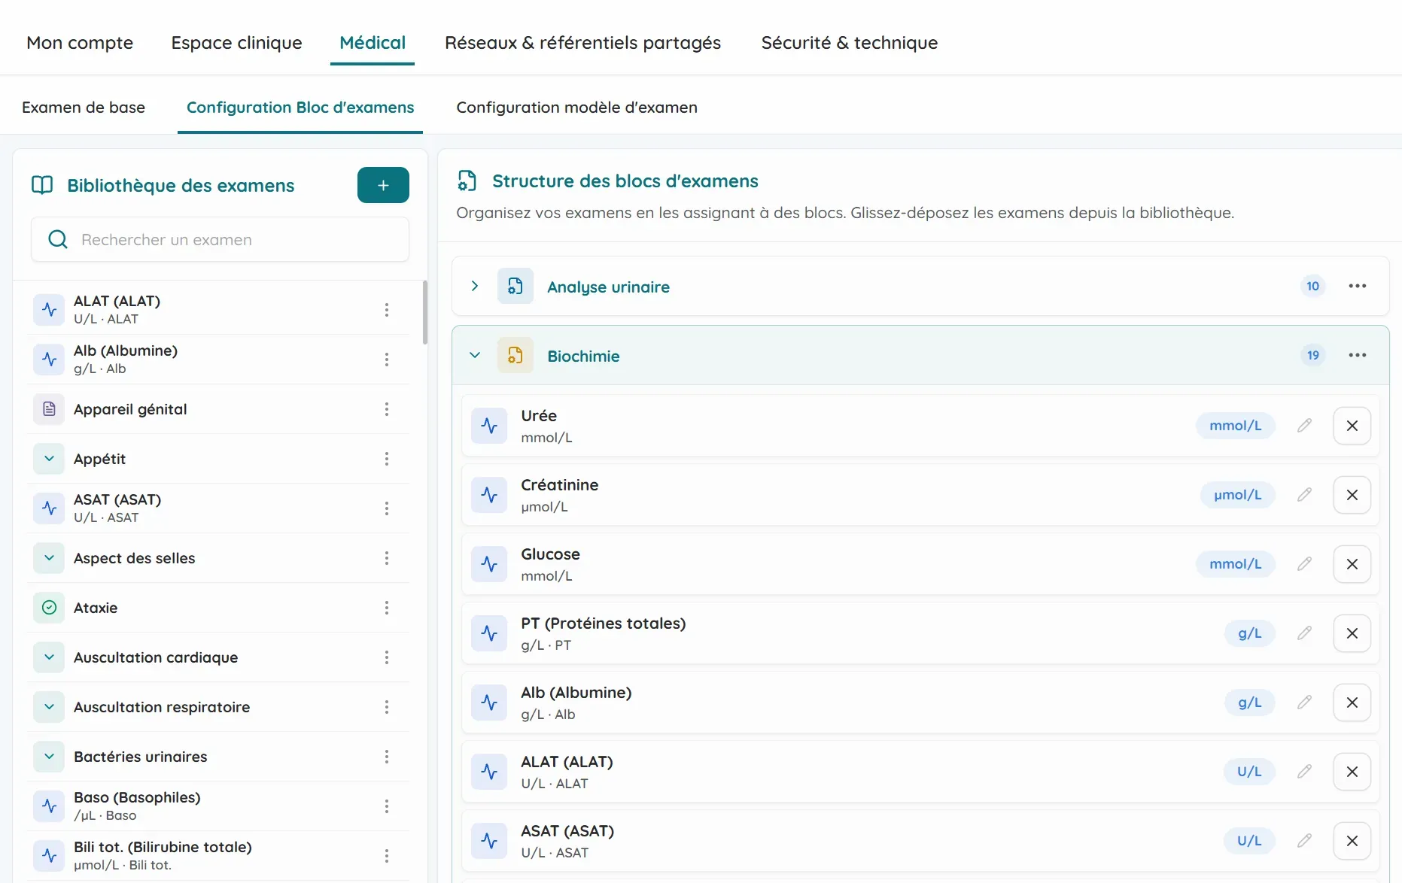
Task: Expand the Analyse urinaire block
Action: point(475,286)
